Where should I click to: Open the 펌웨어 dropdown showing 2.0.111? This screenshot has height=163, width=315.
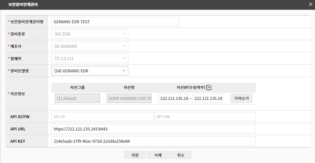90,59
